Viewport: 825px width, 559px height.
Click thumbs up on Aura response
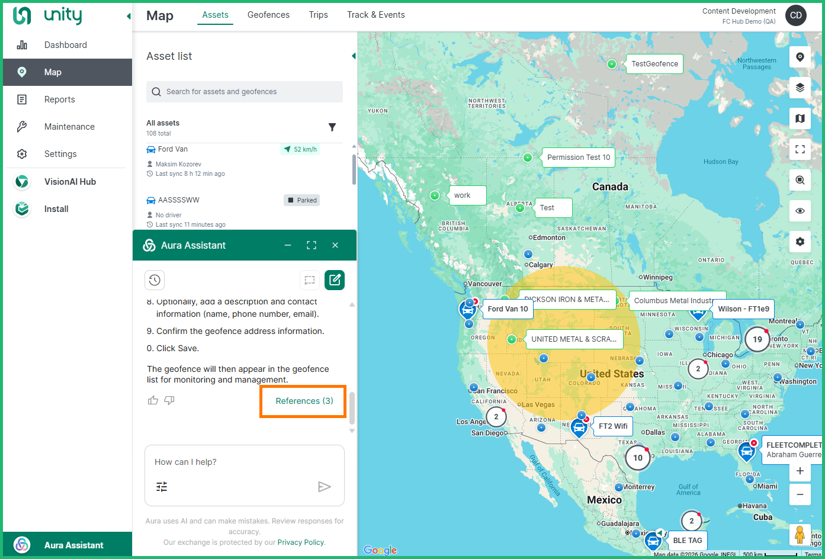point(153,400)
